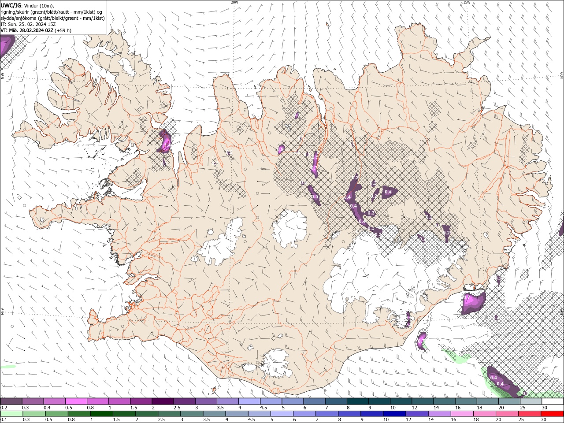Click the 'Vindur (10m),' heading text
The image size is (564, 423).
(x=39, y=5)
